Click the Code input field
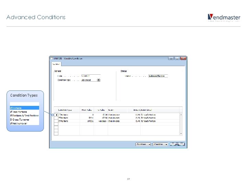Image resolution: width=247 pixels, height=185 pixels. point(91,76)
